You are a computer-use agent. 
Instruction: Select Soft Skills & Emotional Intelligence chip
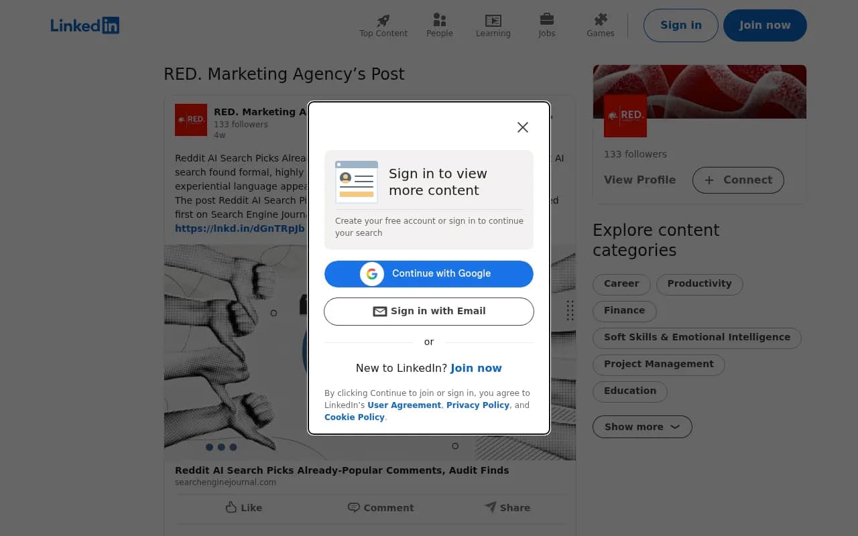click(697, 338)
